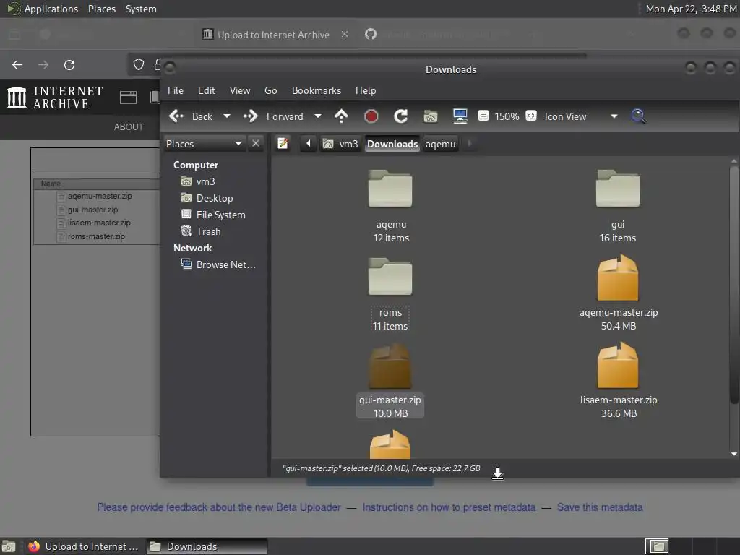This screenshot has width=740, height=555.
Task: Click the browser back arrow in Firefox
Action: pos(17,64)
